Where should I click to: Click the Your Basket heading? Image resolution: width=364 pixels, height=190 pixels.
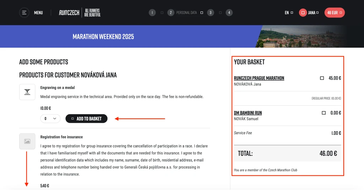[x=249, y=62]
